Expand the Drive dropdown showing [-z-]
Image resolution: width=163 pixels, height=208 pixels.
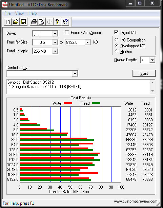[55, 34]
